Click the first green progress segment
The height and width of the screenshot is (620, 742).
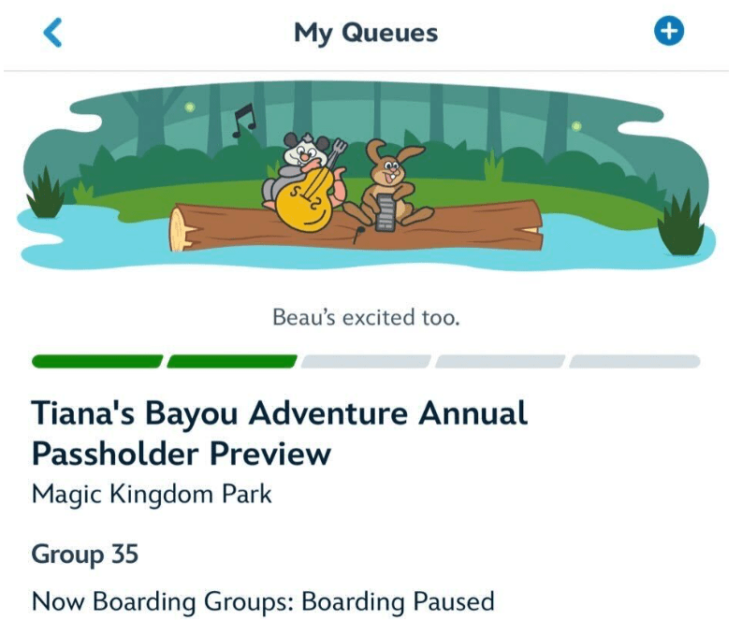click(97, 362)
